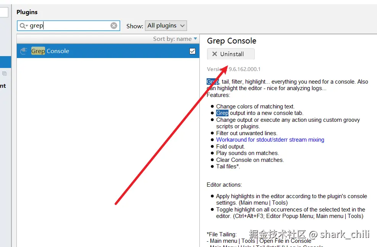The height and width of the screenshot is (247, 377).
Task: Click the Show: label
Action: pyautogui.click(x=134, y=26)
